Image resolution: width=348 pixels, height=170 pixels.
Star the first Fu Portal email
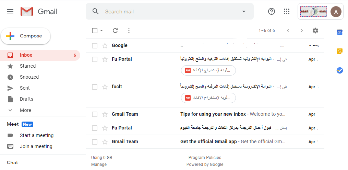tap(105, 59)
